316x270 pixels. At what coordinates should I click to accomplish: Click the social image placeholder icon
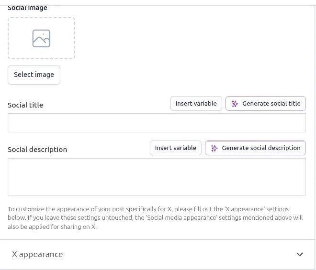41,38
